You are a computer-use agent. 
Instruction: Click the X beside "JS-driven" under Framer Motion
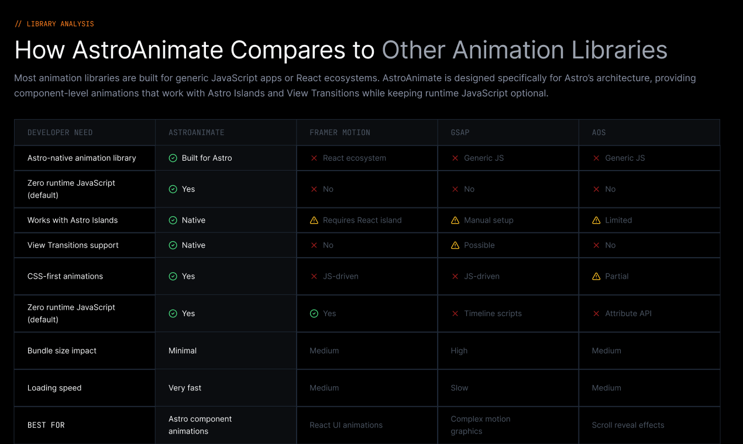pyautogui.click(x=314, y=276)
